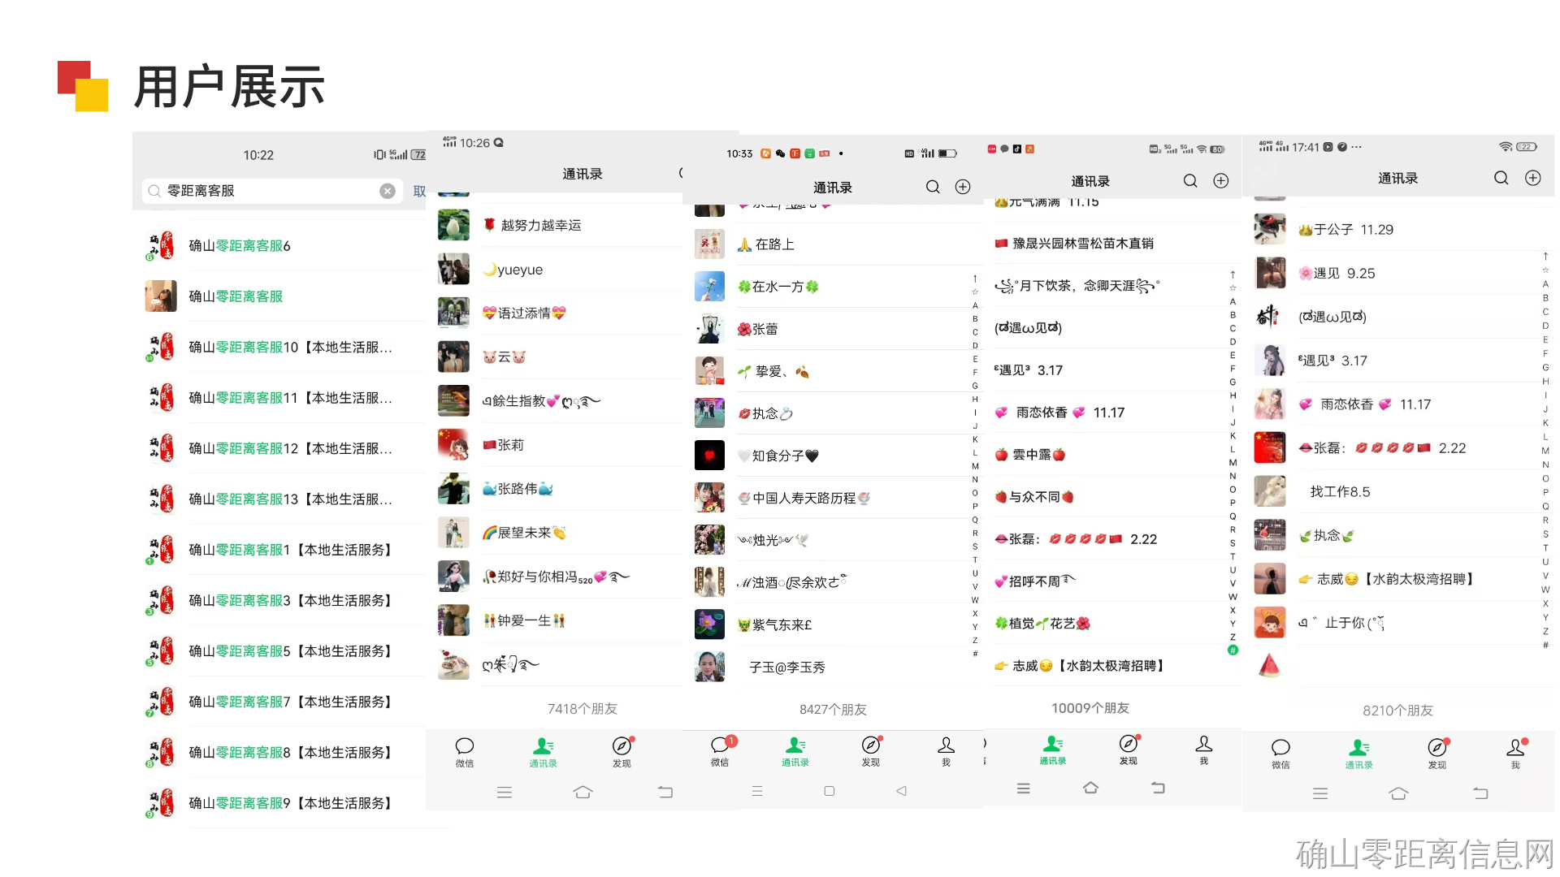This screenshot has width=1560, height=877.
Task: Open the 我 tab in the 8427个朋友 phone
Action: pyautogui.click(x=946, y=751)
